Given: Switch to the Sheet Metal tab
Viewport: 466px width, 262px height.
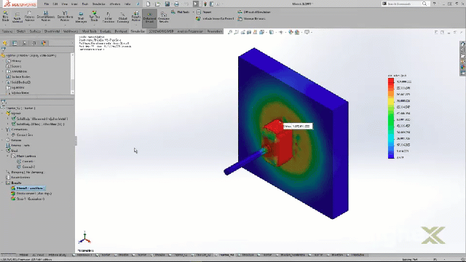Looking at the screenshot, I should point(52,31).
